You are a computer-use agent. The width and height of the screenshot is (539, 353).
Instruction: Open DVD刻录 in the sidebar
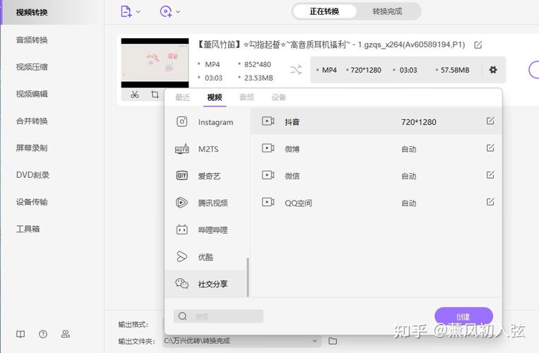pyautogui.click(x=32, y=175)
